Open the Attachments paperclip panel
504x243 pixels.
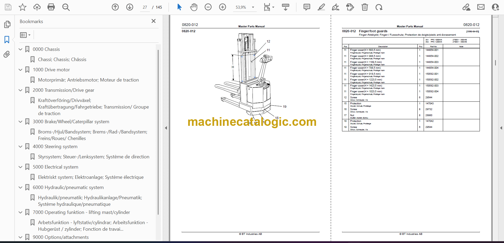7,54
